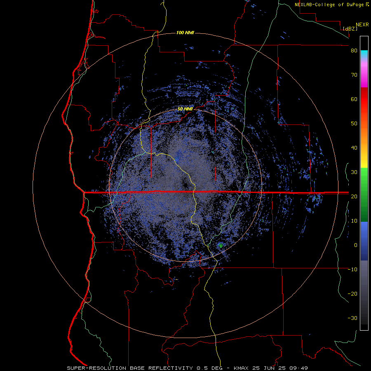The image size is (371, 371).
Task: Click the -20 dBZ scale value
Action: [352, 294]
